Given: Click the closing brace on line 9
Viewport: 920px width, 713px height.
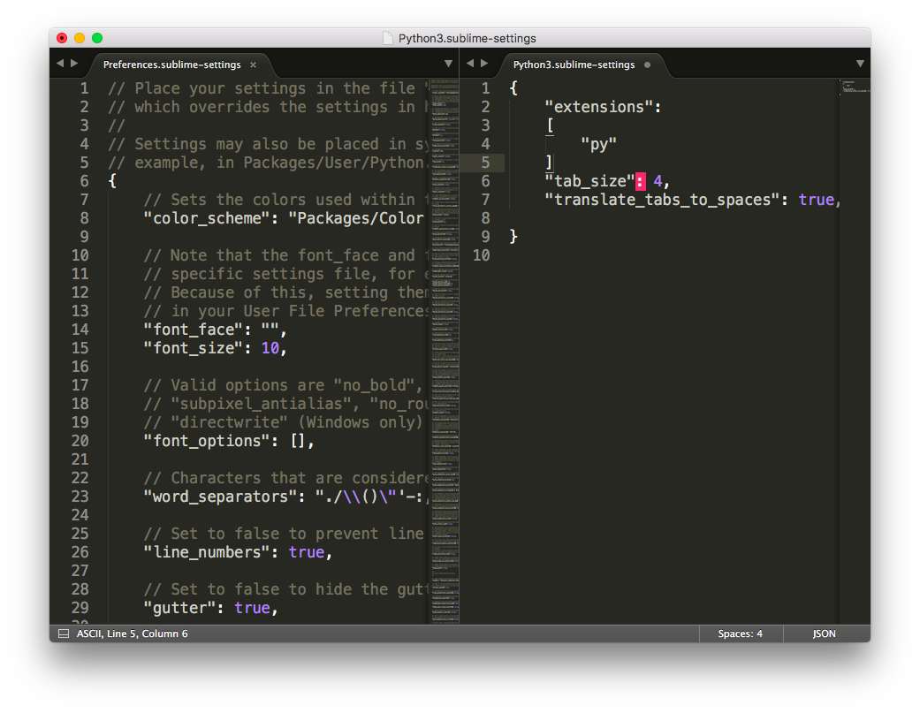Looking at the screenshot, I should pos(513,236).
